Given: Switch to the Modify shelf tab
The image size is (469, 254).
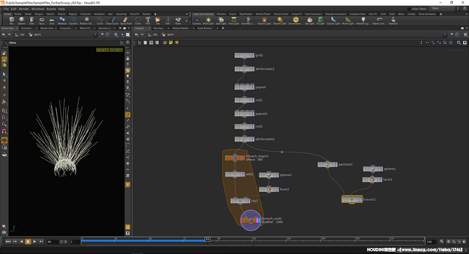Looking at the screenshot, I should tap(18, 14).
